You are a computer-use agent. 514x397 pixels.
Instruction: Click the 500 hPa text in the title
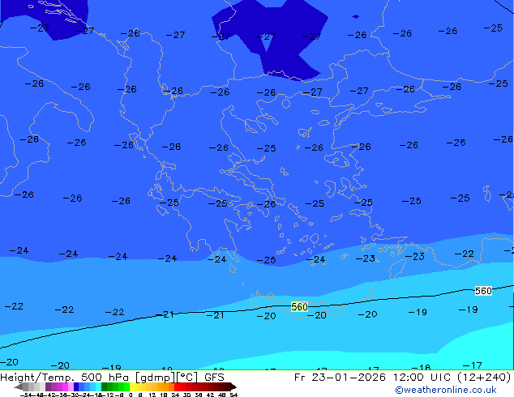coord(105,378)
